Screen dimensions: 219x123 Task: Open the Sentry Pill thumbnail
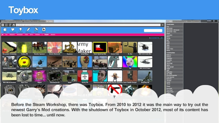pos(85,76)
